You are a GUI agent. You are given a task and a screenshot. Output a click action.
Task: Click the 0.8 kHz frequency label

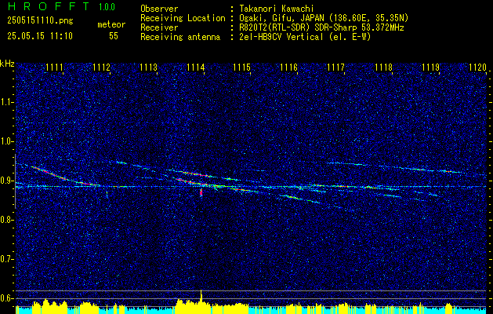coord(7,220)
